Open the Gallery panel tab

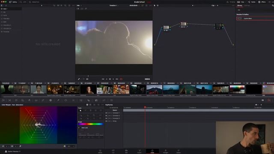(13, 2)
